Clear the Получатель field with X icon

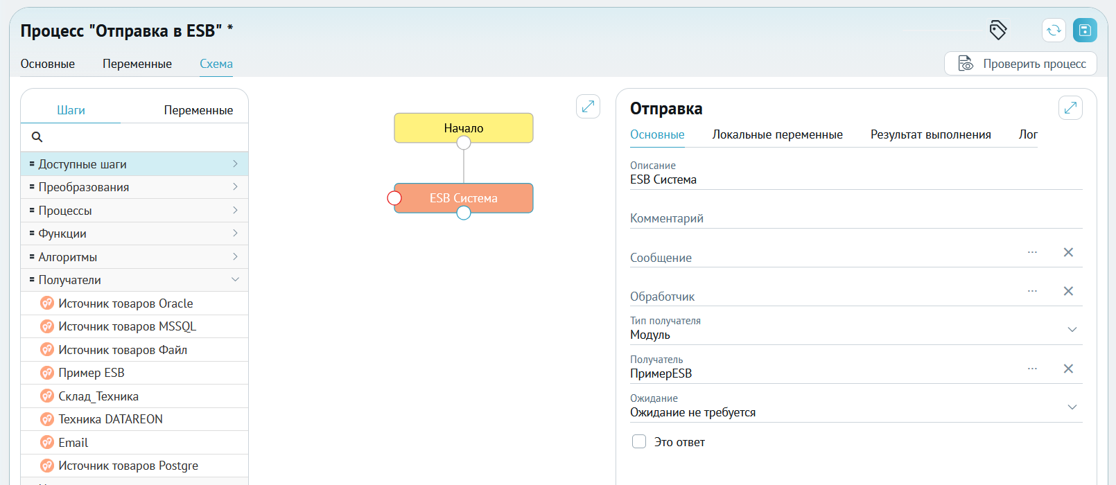click(x=1068, y=369)
